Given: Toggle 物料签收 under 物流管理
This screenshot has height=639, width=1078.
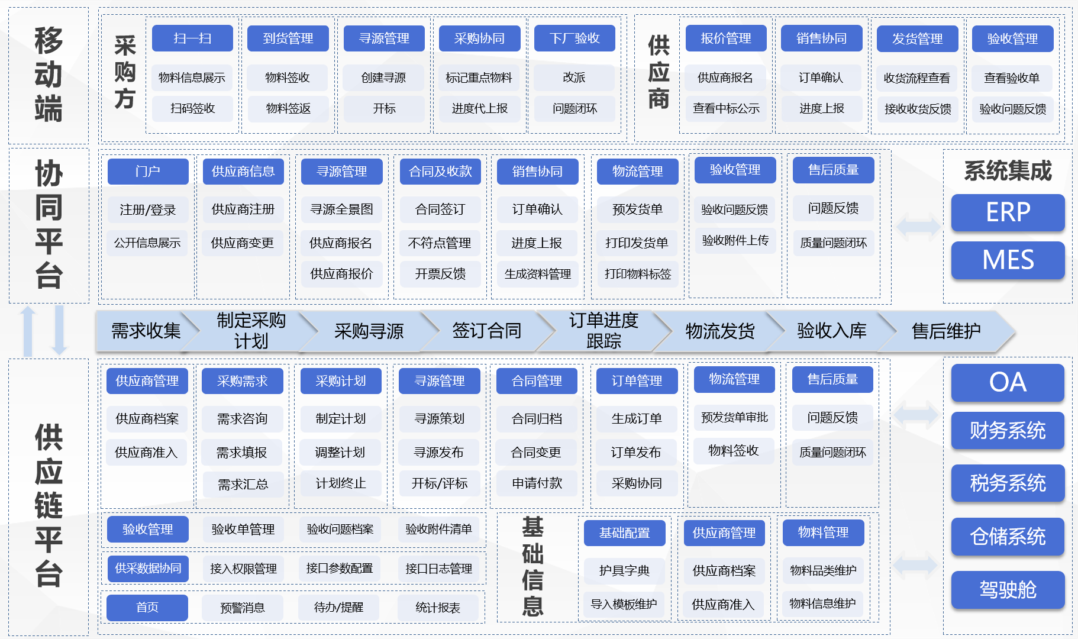Looking at the screenshot, I should (734, 451).
